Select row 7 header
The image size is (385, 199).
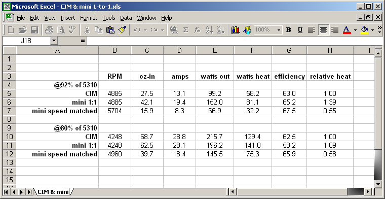(9, 111)
